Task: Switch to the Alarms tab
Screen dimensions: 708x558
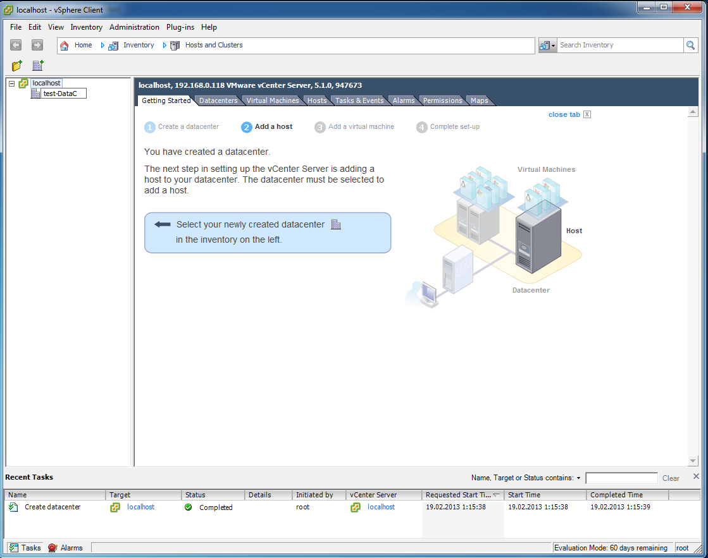Action: coord(404,100)
